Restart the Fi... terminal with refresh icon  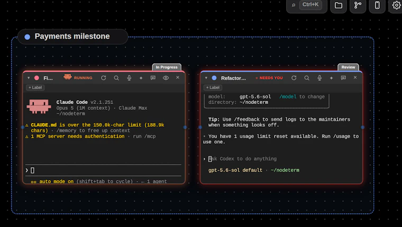tap(103, 78)
